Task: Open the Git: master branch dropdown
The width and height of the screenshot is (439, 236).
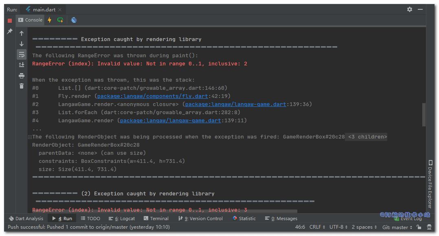Action: click(398, 227)
